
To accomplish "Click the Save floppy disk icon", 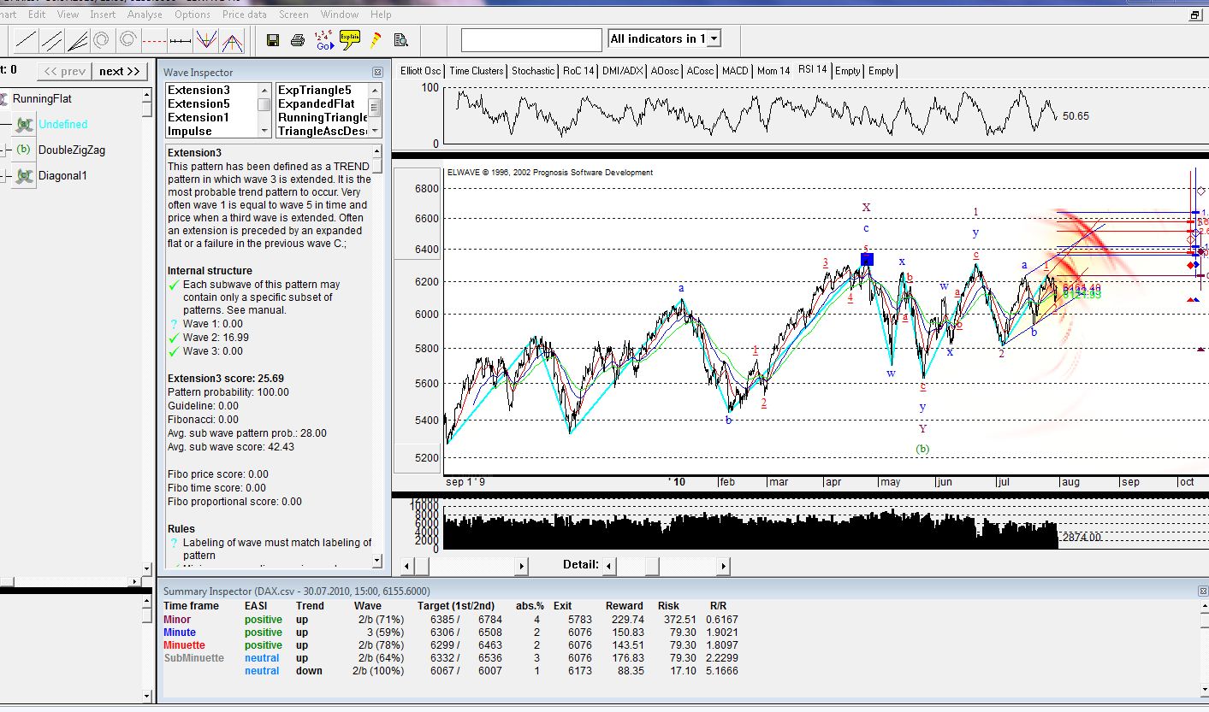I will coord(273,40).
